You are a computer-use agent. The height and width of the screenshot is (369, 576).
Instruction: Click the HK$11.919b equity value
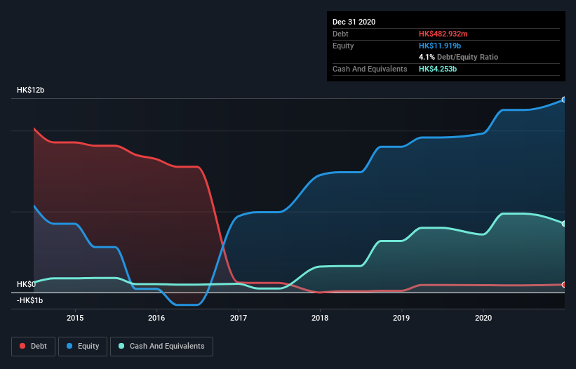pyautogui.click(x=440, y=46)
